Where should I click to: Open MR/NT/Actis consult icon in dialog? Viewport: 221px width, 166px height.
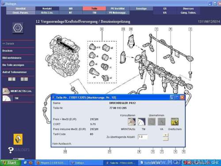point(132,122)
